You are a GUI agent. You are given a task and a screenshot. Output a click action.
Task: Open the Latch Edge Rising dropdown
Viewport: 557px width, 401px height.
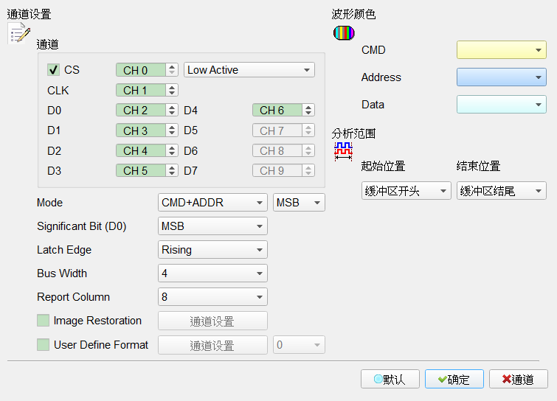click(212, 250)
